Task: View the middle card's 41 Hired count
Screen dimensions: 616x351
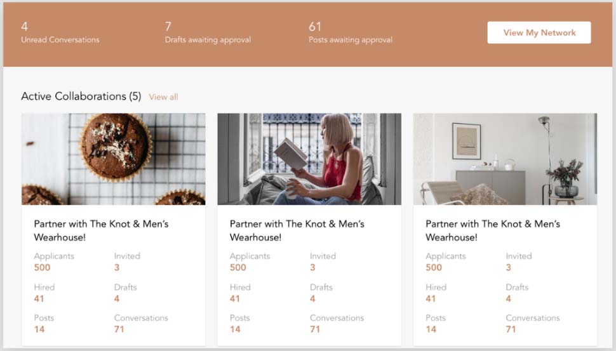Action: [235, 299]
